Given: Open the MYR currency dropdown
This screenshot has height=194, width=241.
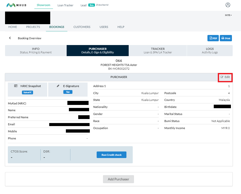Looking at the screenshot, I should pyautogui.click(x=228, y=15).
